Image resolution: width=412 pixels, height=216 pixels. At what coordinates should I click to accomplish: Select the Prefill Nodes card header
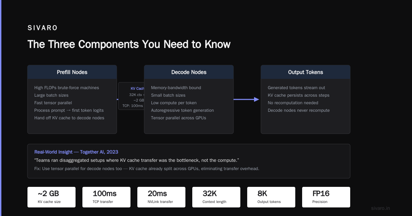click(72, 72)
